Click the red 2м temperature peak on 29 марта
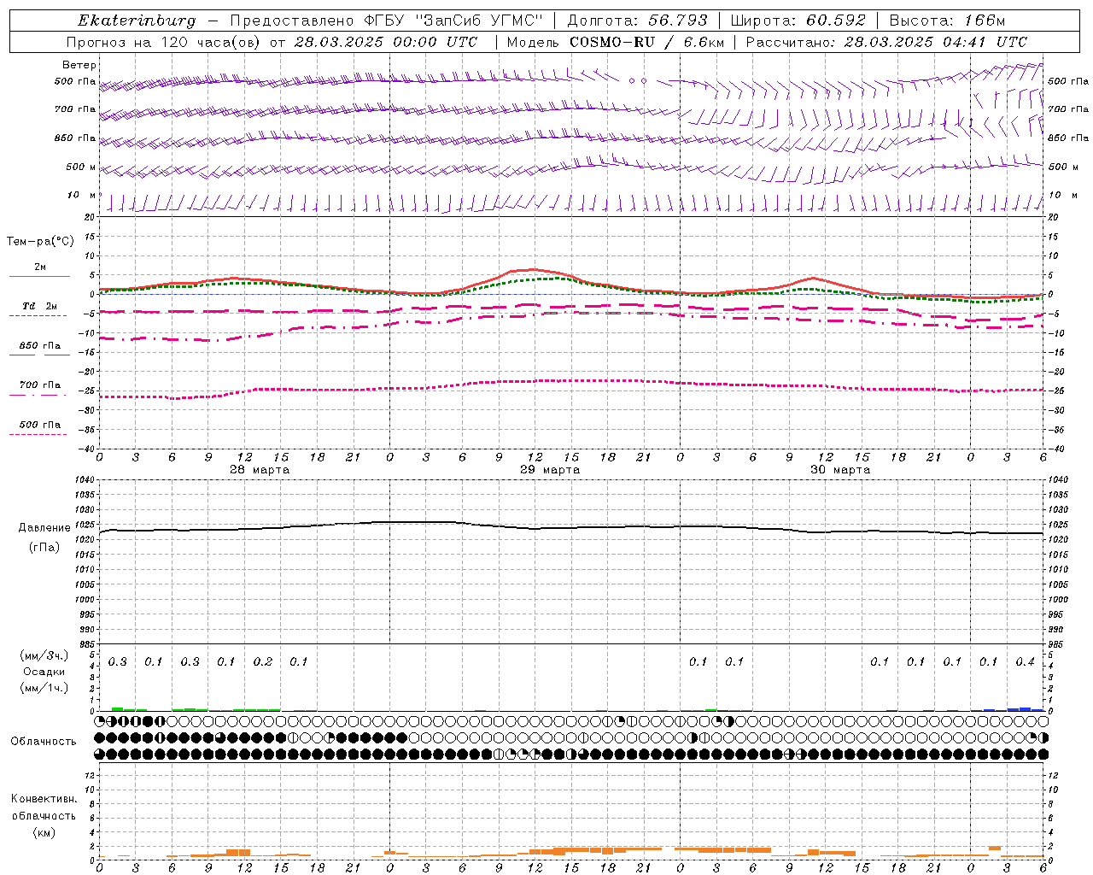Image resolution: width=1093 pixels, height=875 pixels. coord(533,270)
